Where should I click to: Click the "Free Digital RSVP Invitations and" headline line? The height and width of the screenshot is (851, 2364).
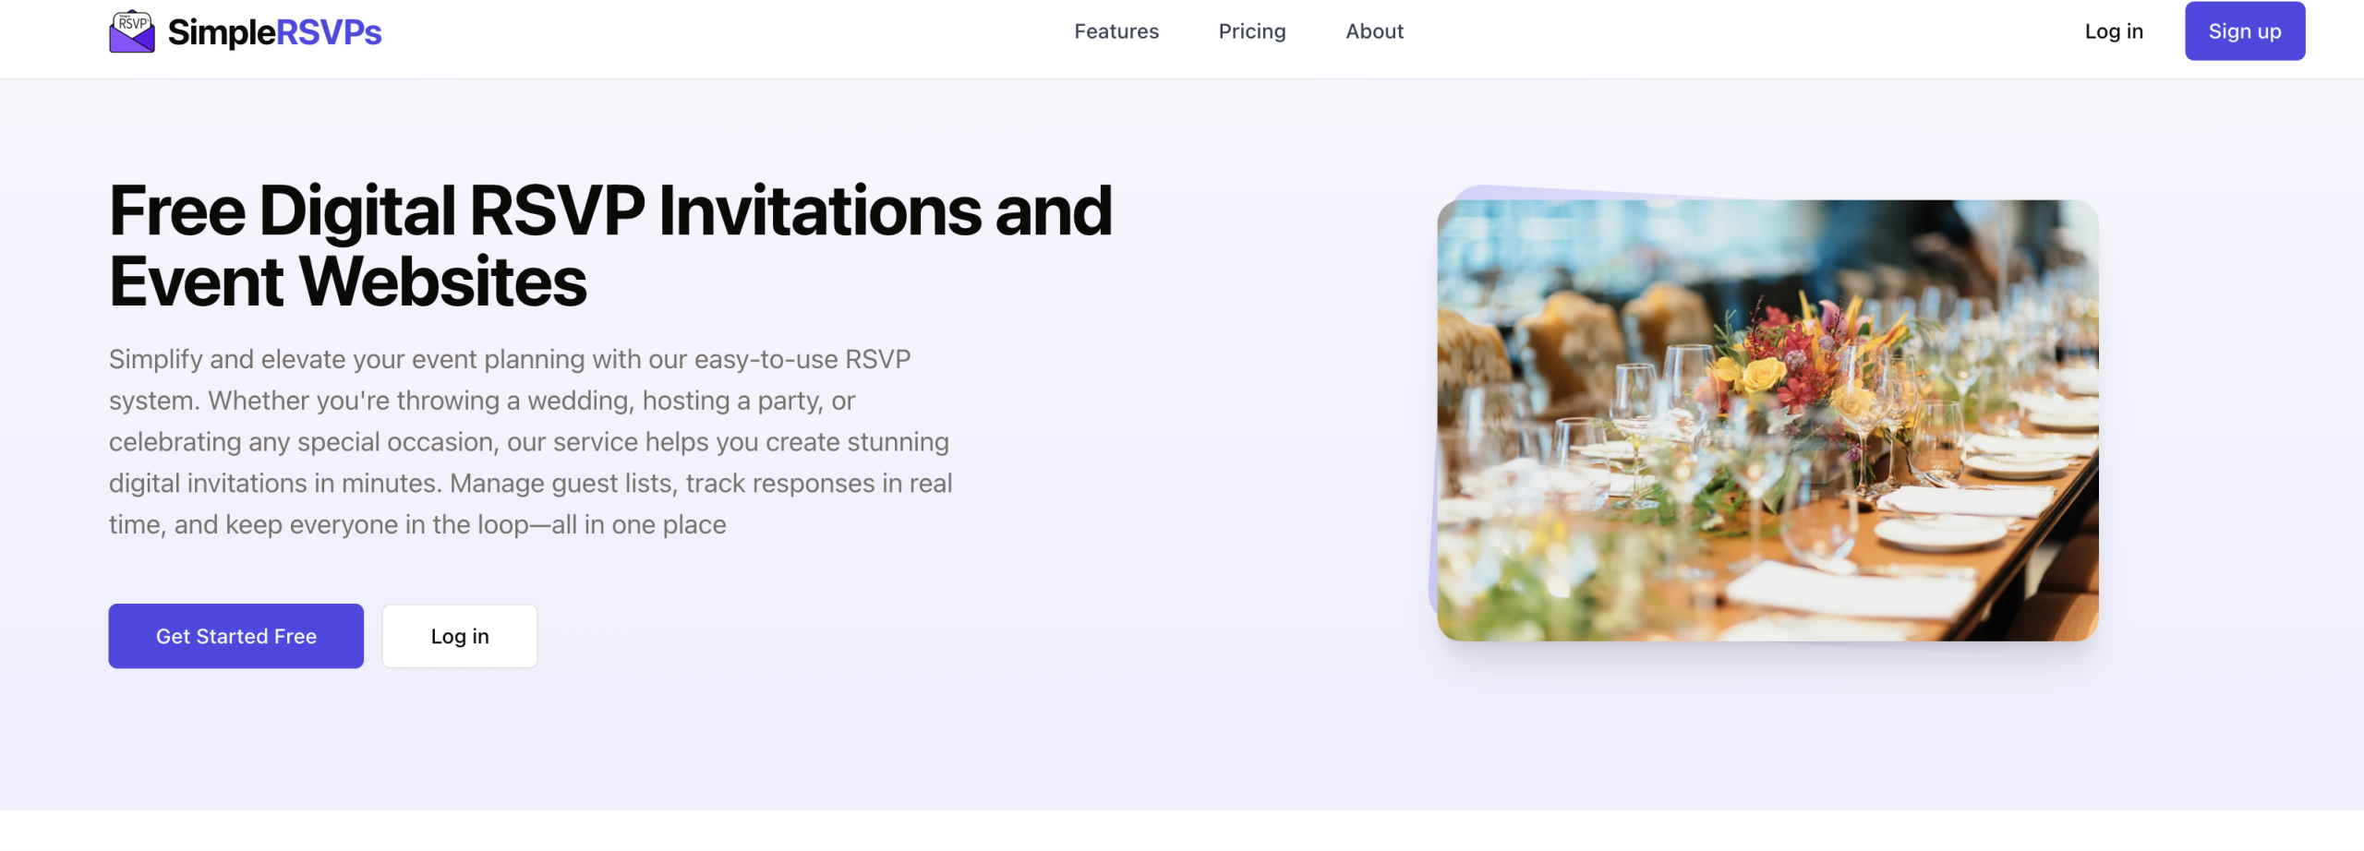609,211
